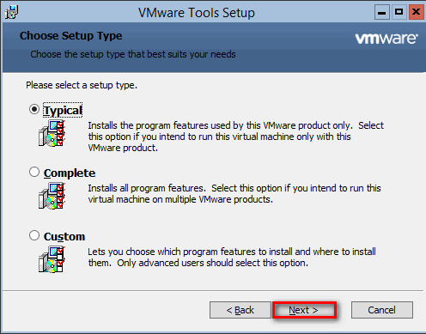Click description 'Installs the program features used'
426x334 pixels.
[235, 137]
